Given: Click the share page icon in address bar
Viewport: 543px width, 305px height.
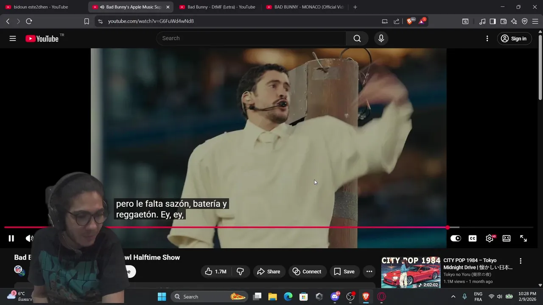Looking at the screenshot, I should coord(396,21).
